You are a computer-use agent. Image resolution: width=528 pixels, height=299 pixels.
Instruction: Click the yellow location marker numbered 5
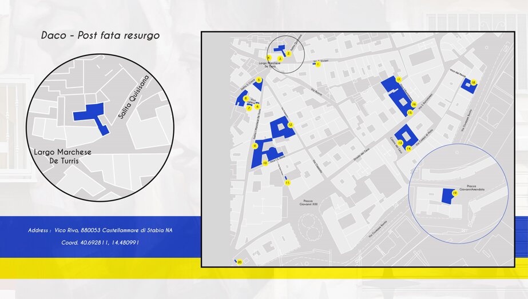[259, 80]
